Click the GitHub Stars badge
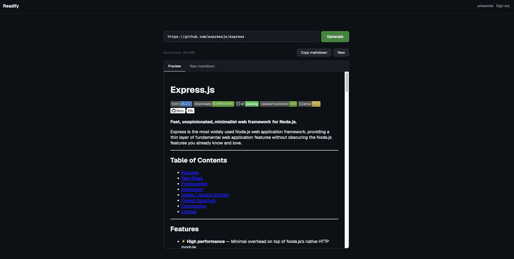This screenshot has width=514, height=259. click(178, 111)
